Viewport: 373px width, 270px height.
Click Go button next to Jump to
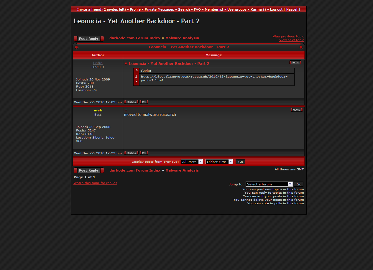point(299,184)
